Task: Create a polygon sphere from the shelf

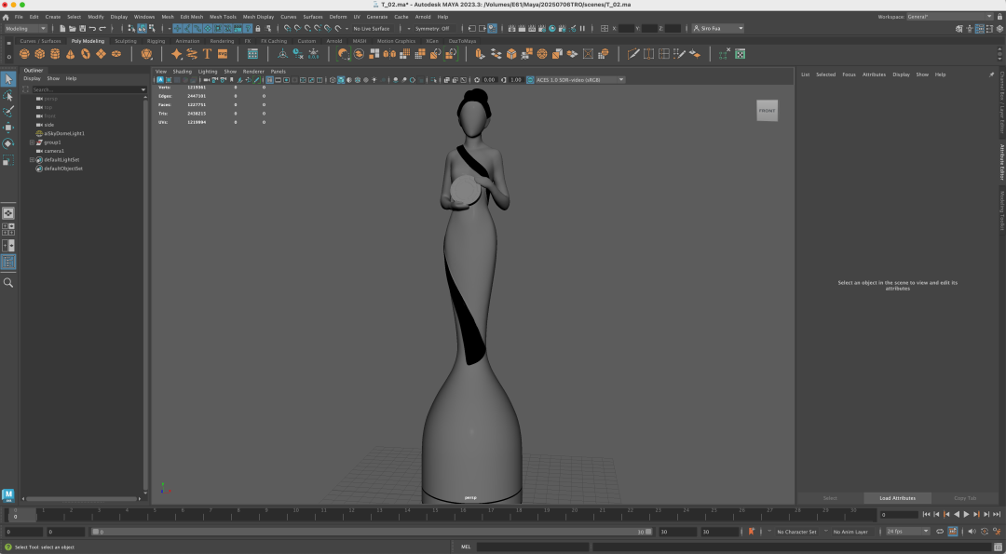Action: tap(24, 54)
